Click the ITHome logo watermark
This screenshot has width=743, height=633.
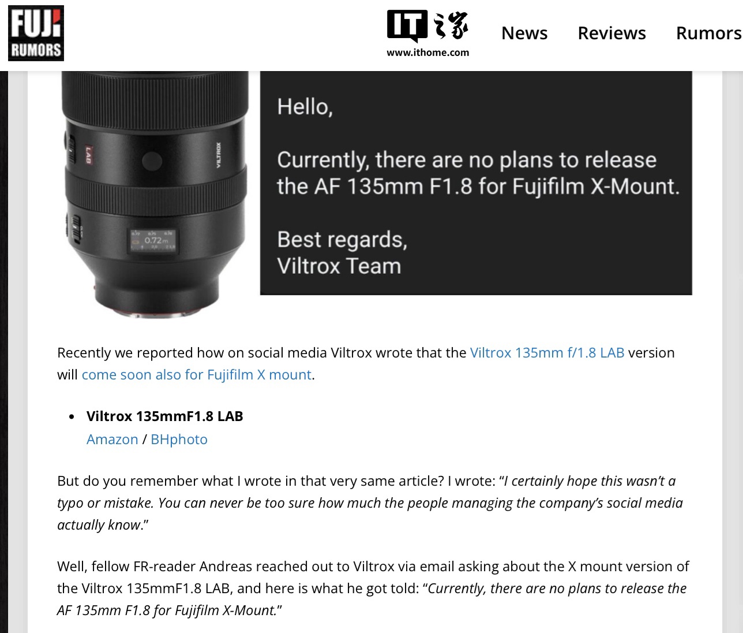coord(427,34)
